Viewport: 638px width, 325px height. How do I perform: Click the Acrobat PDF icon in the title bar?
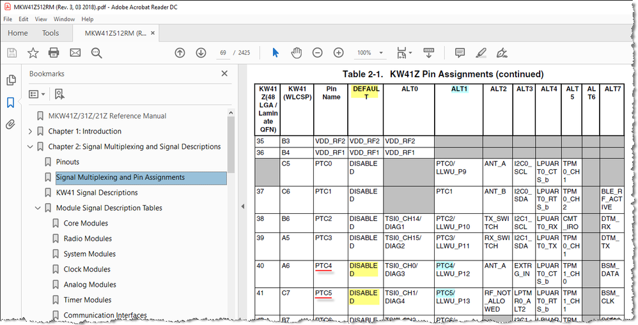pos(7,7)
